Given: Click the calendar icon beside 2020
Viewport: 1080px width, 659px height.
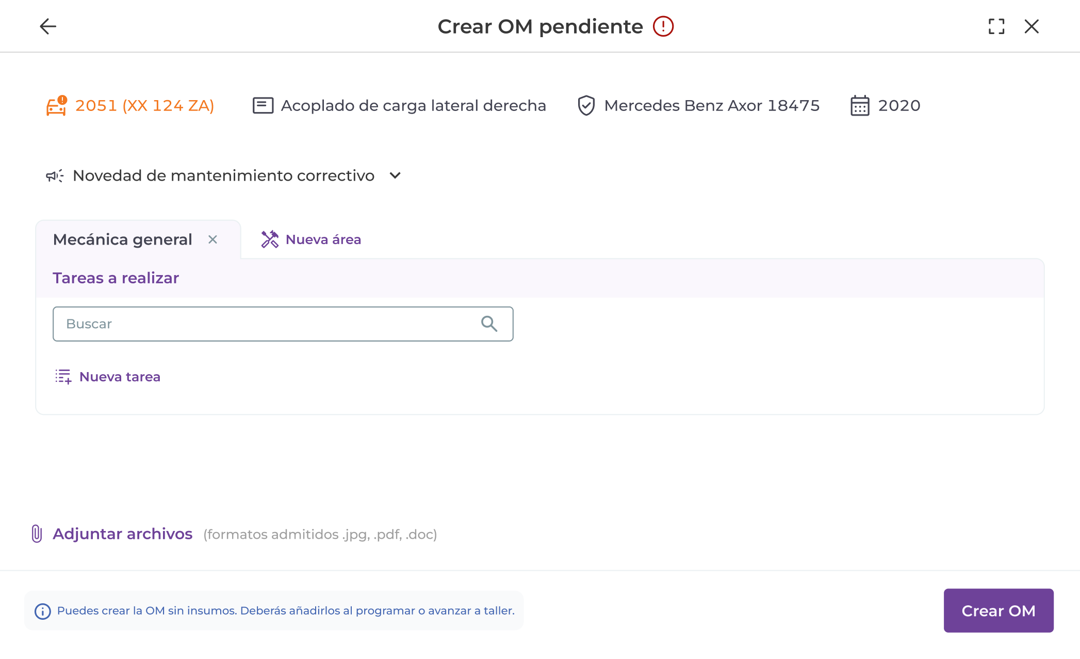Looking at the screenshot, I should (860, 106).
